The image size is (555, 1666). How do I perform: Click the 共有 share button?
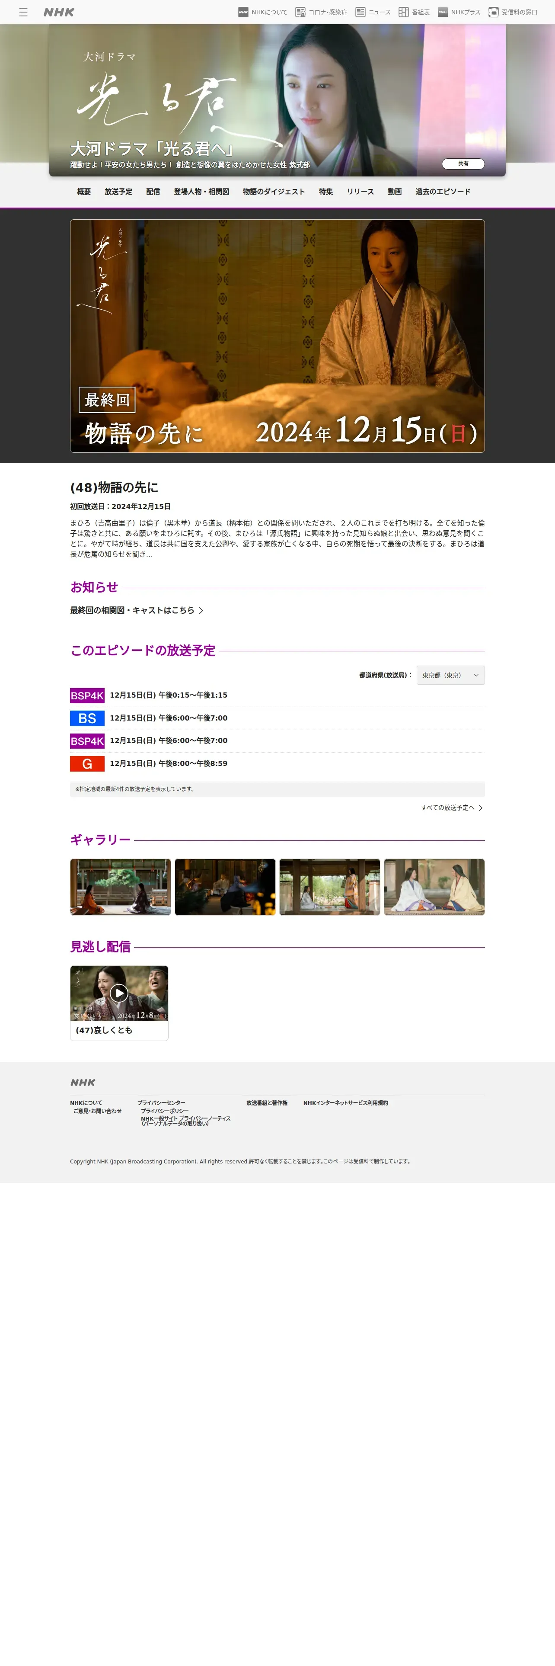(463, 163)
